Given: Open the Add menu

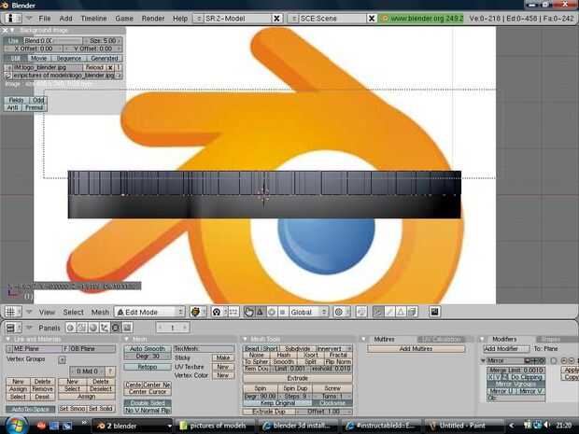Looking at the screenshot, I should point(65,18).
